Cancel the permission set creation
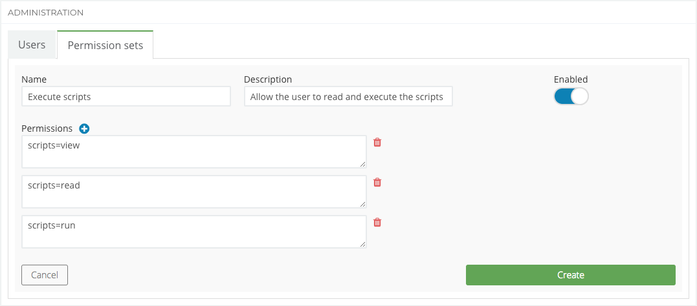The image size is (697, 306). point(45,275)
